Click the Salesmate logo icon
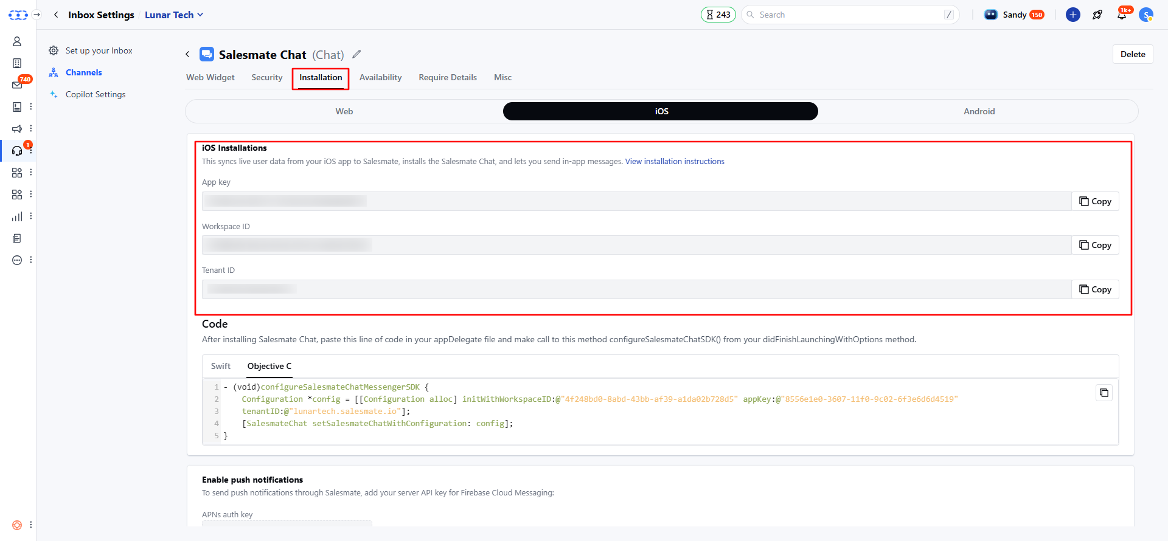Image resolution: width=1168 pixels, height=541 pixels. tap(18, 15)
